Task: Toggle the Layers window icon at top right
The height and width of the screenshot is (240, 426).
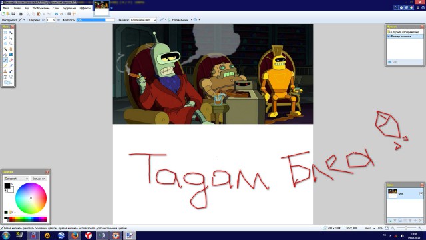Action: 407,7
